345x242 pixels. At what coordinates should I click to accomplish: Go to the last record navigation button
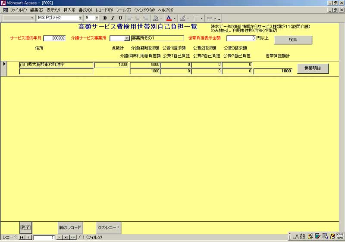coord(66,237)
